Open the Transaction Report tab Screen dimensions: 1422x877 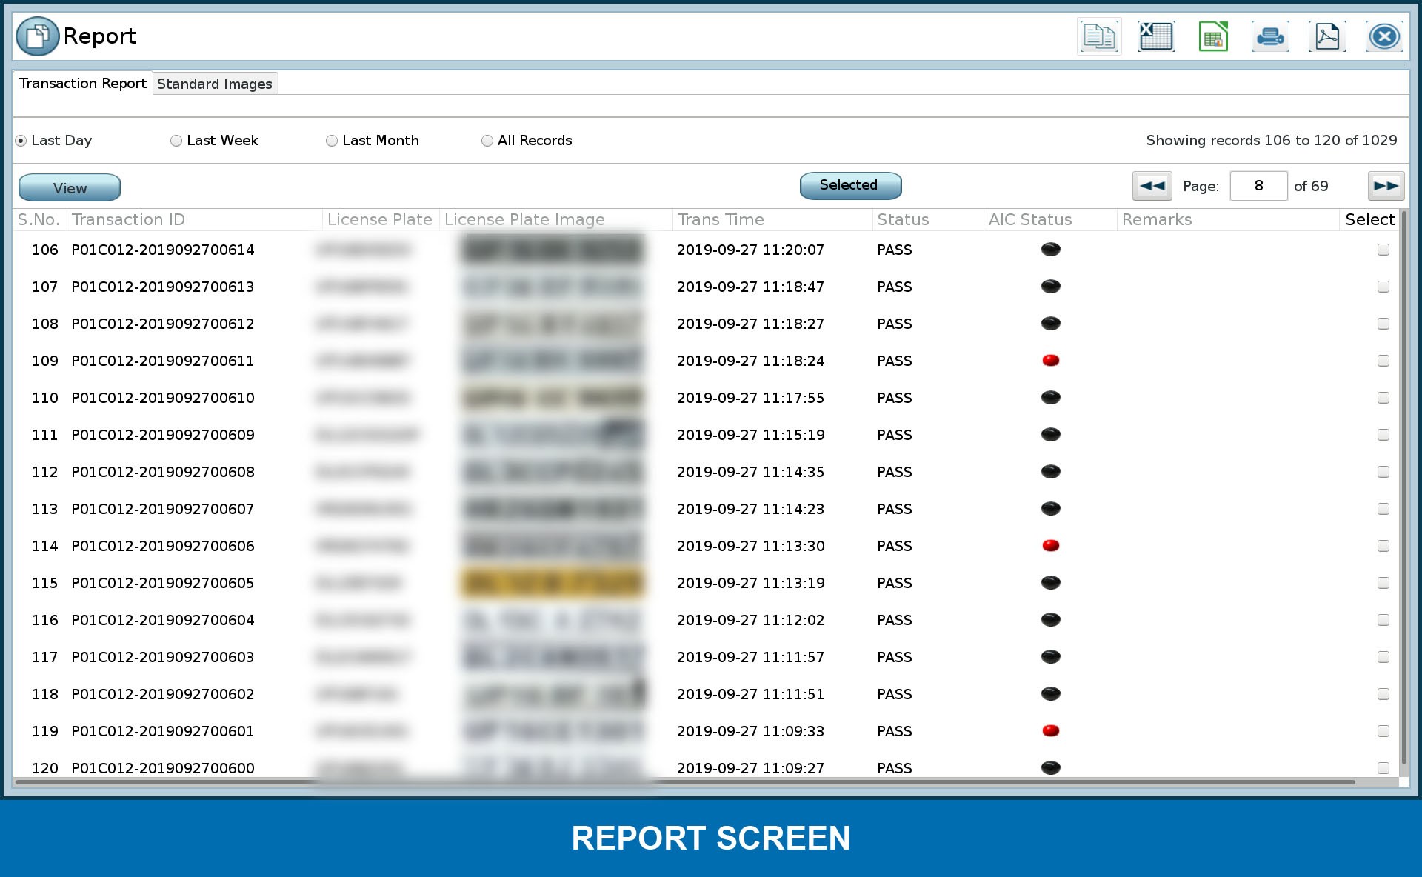pyautogui.click(x=83, y=83)
